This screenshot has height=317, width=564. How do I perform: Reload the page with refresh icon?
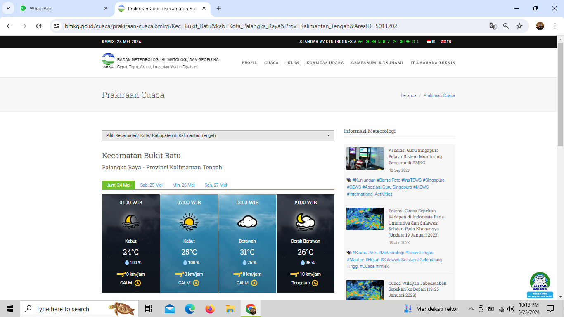click(x=39, y=26)
